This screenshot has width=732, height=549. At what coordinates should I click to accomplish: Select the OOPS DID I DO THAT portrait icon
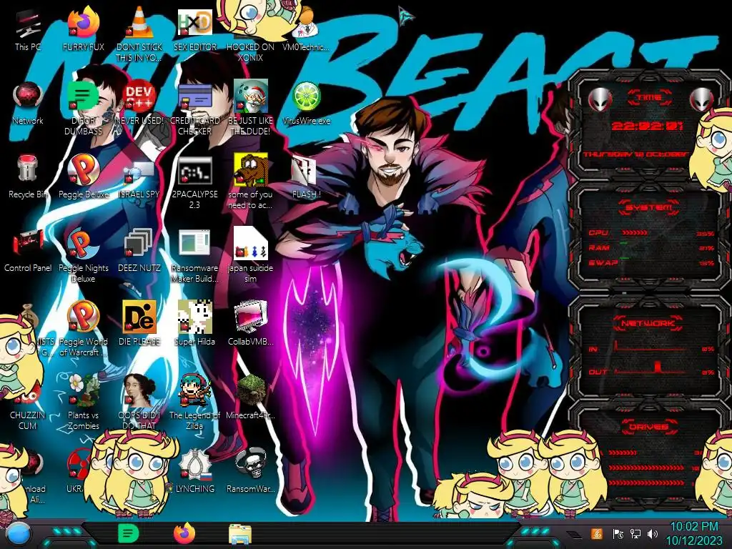point(139,402)
